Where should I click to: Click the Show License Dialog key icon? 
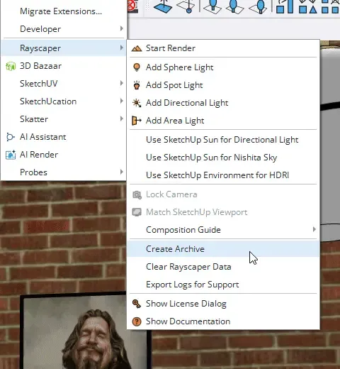click(137, 304)
